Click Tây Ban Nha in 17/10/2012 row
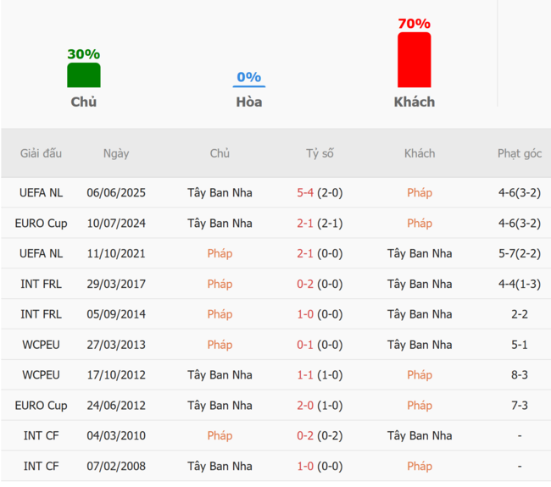 (220, 375)
